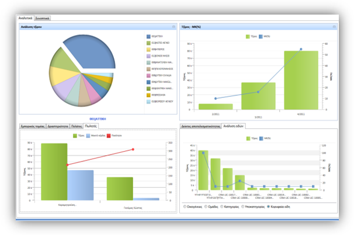Click ΜΚ(%) legend icon in Ανάλυση ειδών chart
The image size is (354, 235).
click(261, 138)
